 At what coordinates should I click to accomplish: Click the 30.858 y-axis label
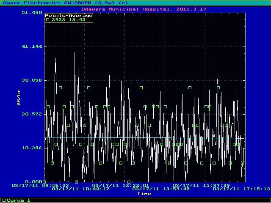click(x=33, y=80)
